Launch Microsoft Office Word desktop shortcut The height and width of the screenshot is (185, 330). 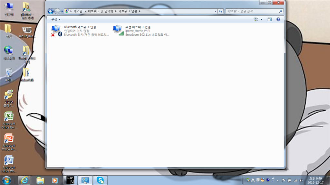(x=9, y=164)
